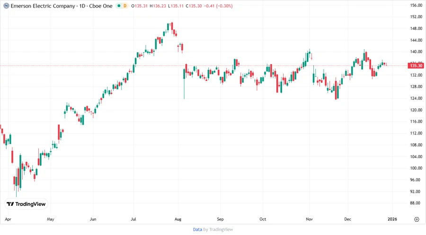The width and height of the screenshot is (426, 235).
Task: Click the TradingView logo badge
Action: [27, 204]
